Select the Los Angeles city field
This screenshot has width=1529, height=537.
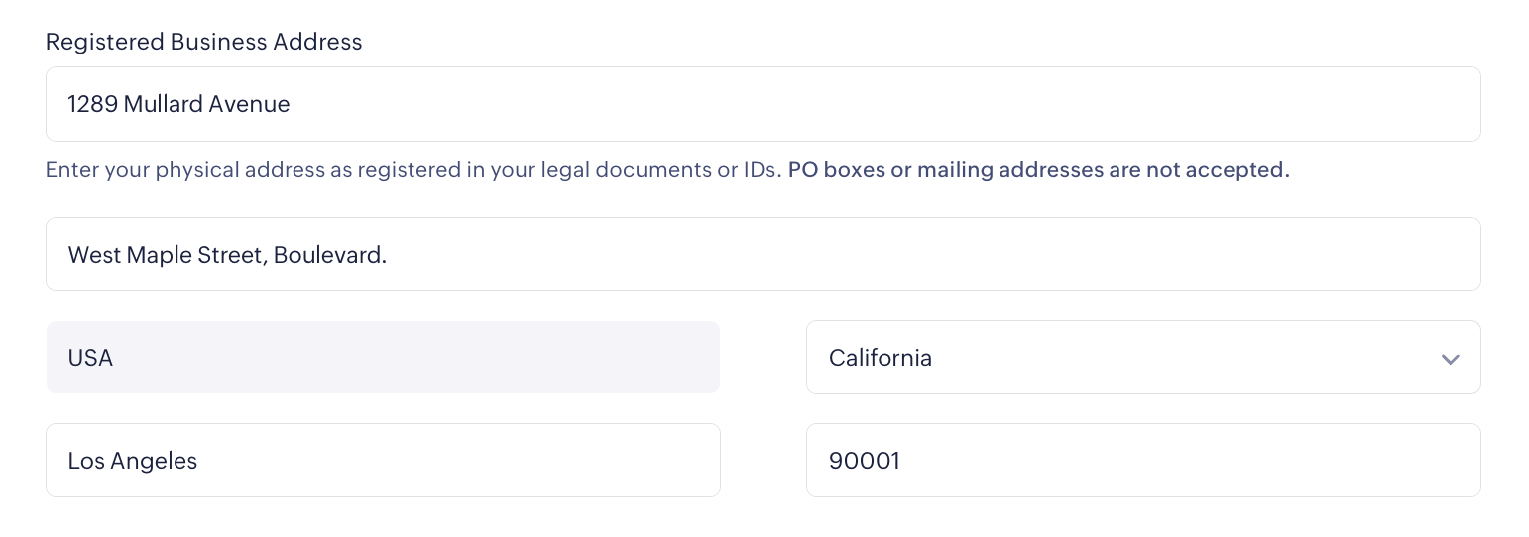383,461
